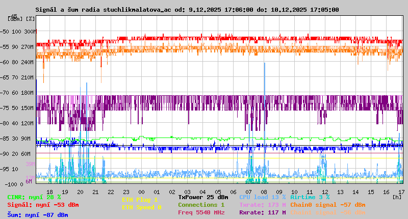Click the 'TxPower 25 dBm' legend entry
This screenshot has width=408, height=219.
203,197
